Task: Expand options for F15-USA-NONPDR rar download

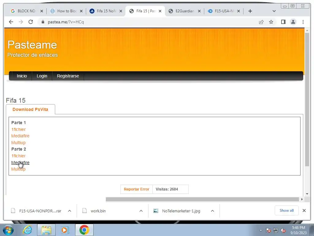Action: pos(70,211)
